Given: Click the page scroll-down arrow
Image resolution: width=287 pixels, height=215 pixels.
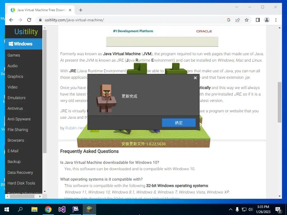Looking at the screenshot, I should tap(279, 196).
